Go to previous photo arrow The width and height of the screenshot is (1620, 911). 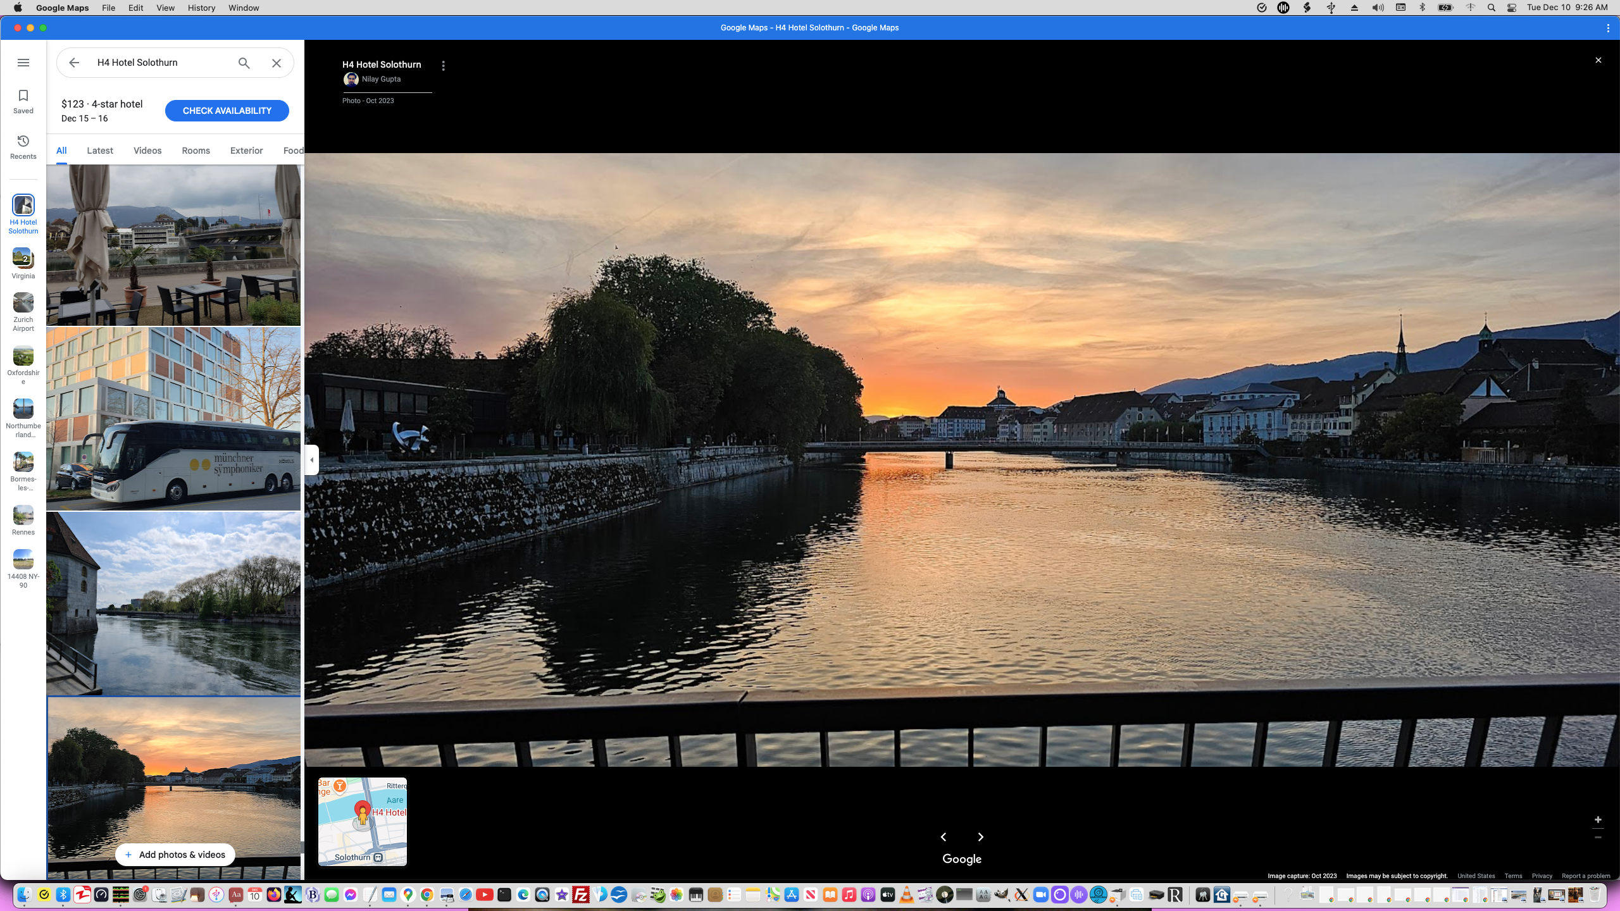[943, 837]
